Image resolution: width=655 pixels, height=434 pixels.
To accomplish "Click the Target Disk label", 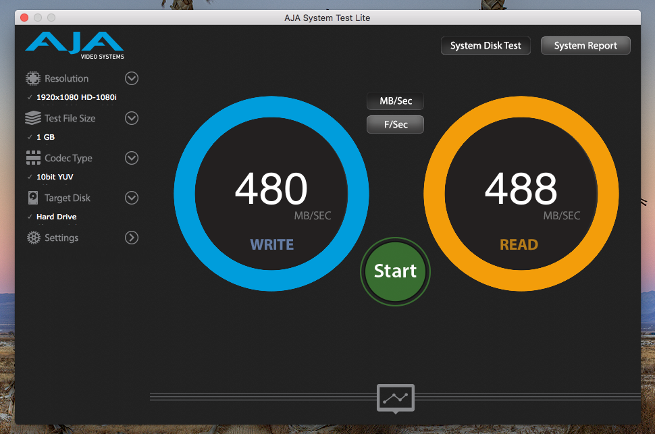I will click(68, 198).
